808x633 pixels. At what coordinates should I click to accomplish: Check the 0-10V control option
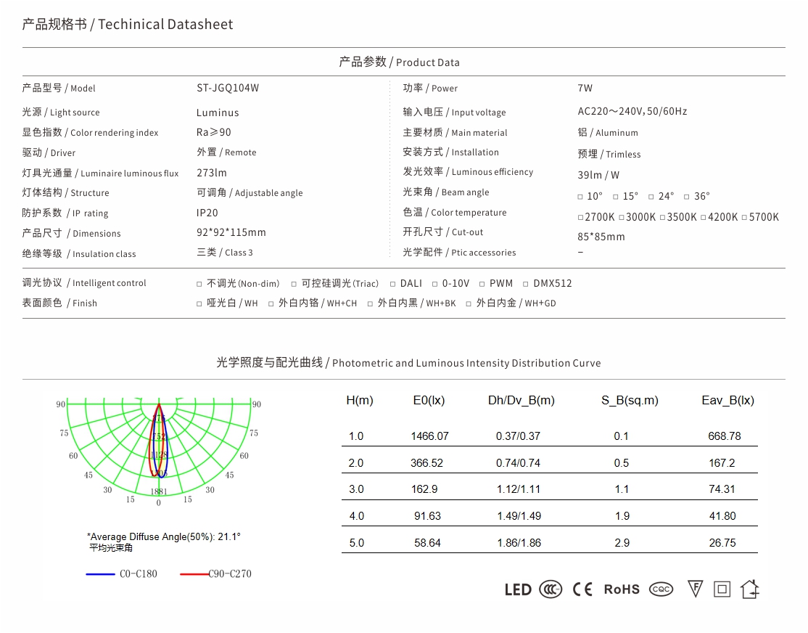[x=435, y=284]
